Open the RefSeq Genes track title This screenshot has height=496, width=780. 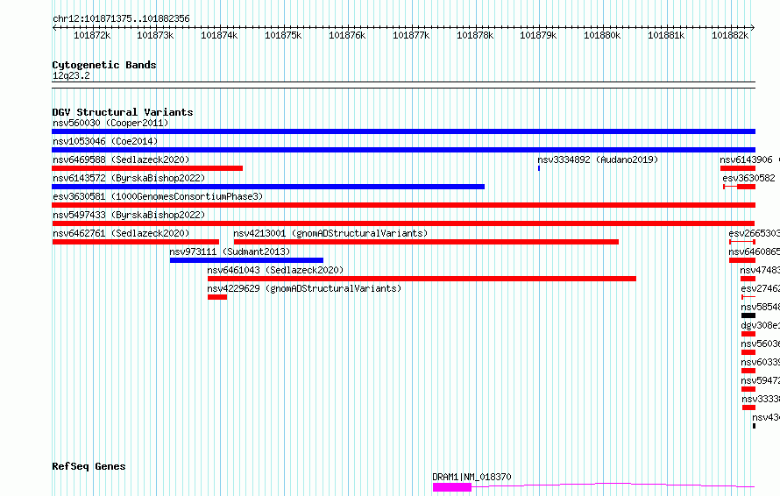89,466
